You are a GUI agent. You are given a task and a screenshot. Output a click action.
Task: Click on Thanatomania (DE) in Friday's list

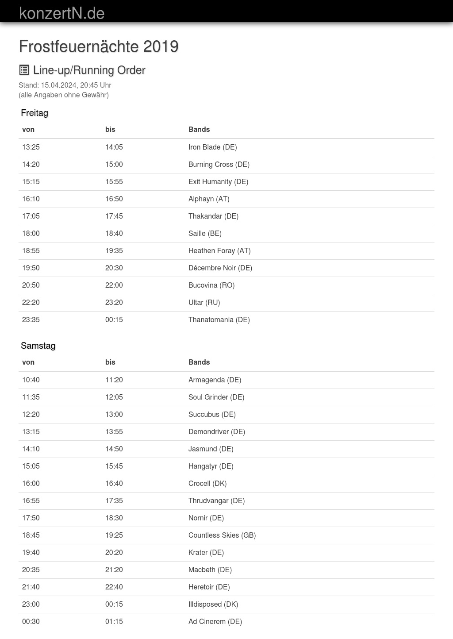click(219, 319)
